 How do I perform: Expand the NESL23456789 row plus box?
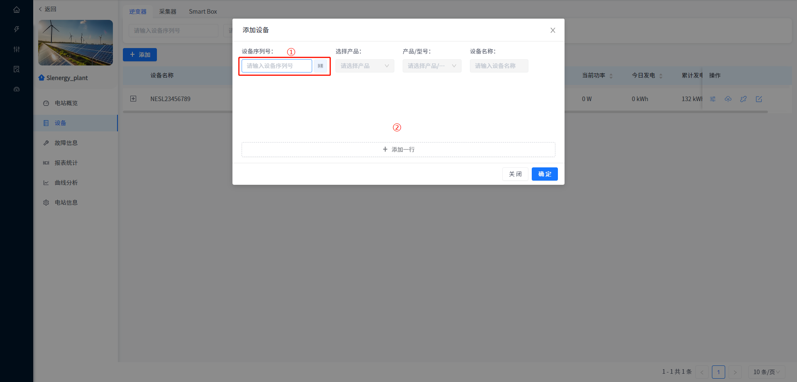tap(133, 99)
